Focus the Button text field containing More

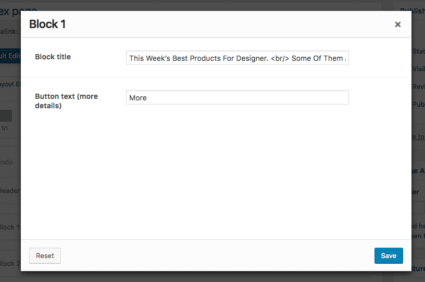click(x=237, y=97)
